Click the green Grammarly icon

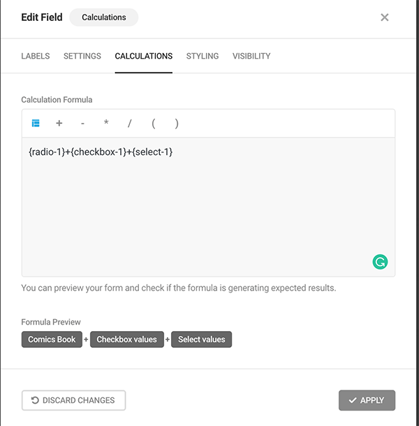pyautogui.click(x=380, y=262)
